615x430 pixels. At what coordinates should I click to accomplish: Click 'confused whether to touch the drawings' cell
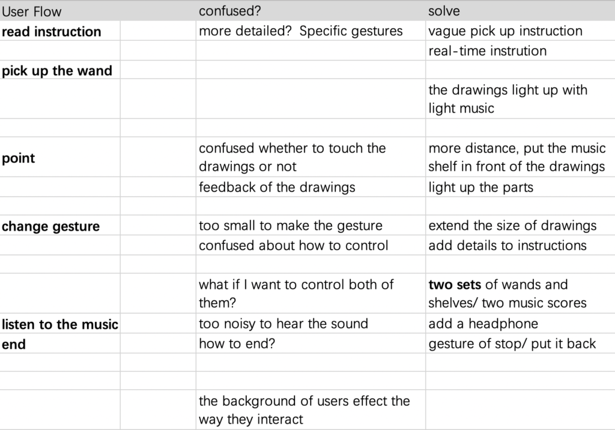point(311,157)
